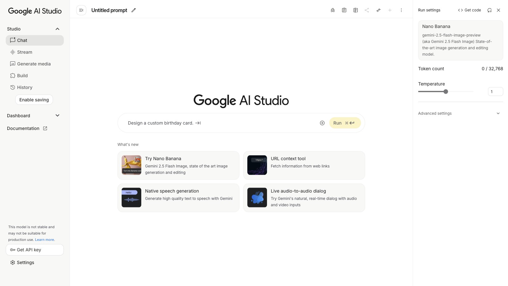The height and width of the screenshot is (286, 508).
Task: Click the Get code option
Action: pos(469,10)
